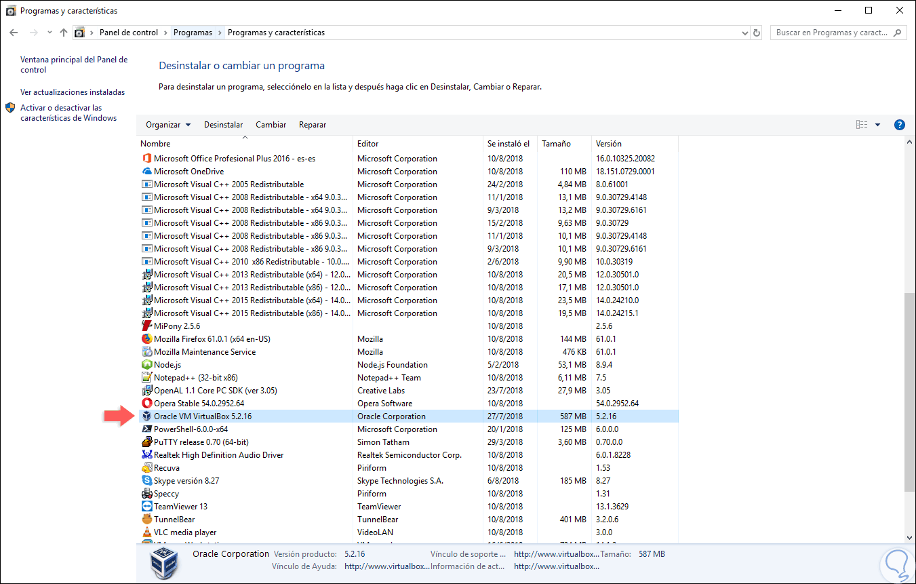Select Oracle VM VirtualBox 5.2.16 entry
Viewport: 916px width, 584px height.
pos(408,416)
